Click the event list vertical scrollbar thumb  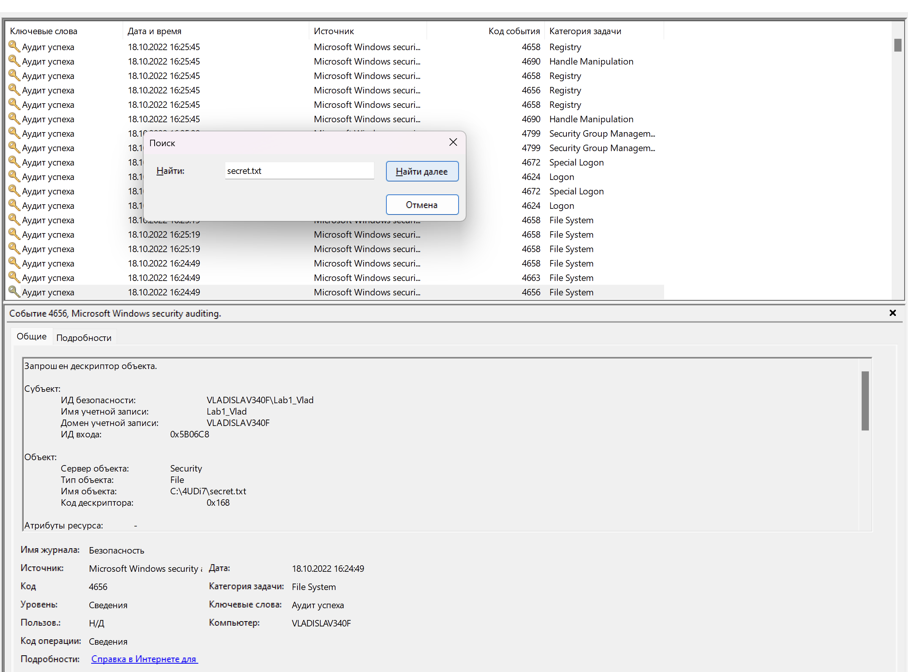pos(897,45)
